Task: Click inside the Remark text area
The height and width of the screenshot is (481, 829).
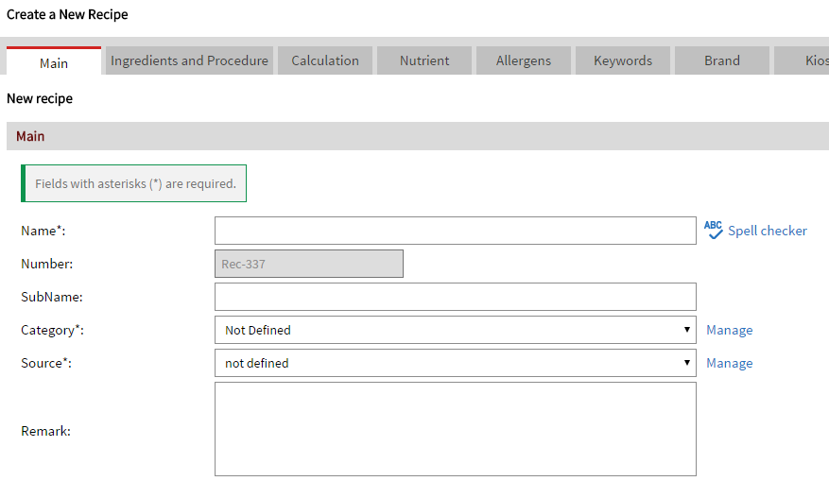Action: (455, 429)
